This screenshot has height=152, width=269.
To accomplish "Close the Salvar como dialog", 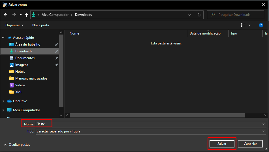I will point(263,5).
